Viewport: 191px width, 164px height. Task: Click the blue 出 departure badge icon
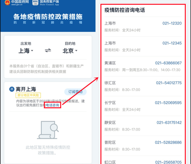[12, 89]
